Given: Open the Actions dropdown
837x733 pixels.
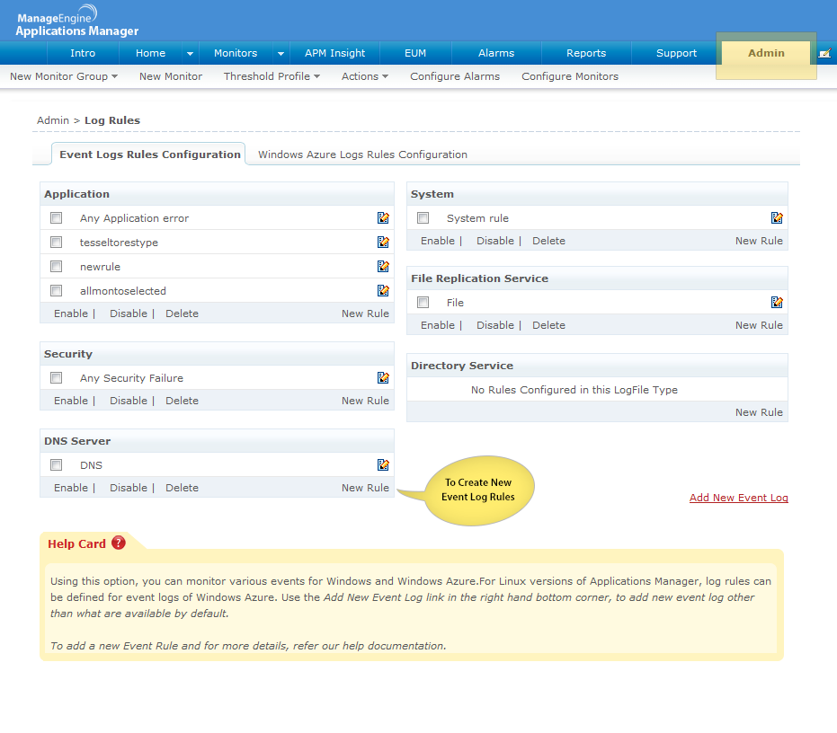Looking at the screenshot, I should pyautogui.click(x=365, y=76).
